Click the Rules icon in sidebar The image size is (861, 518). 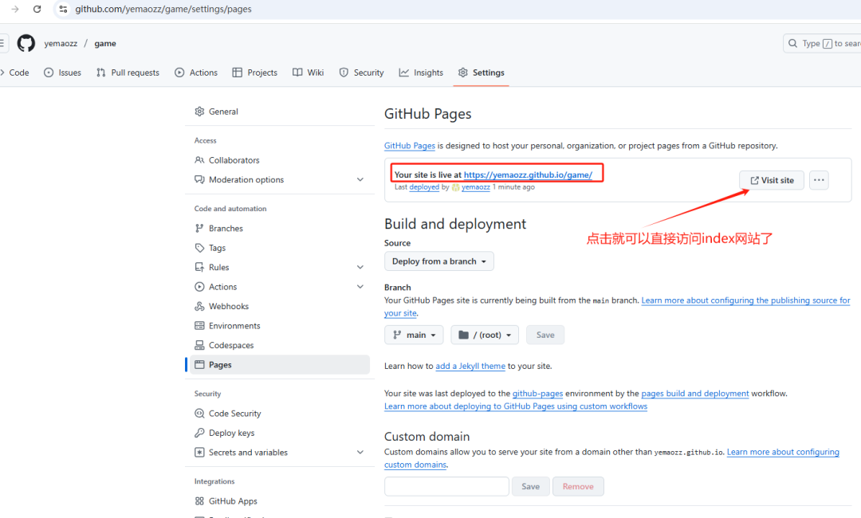click(x=199, y=267)
